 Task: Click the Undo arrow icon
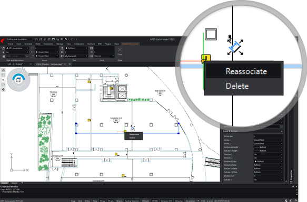[66, 39]
